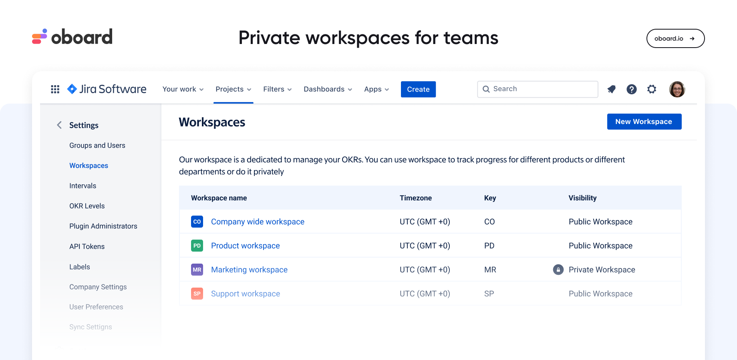Click the back chevron beside Settings
The width and height of the screenshot is (737, 360).
pyautogui.click(x=59, y=125)
